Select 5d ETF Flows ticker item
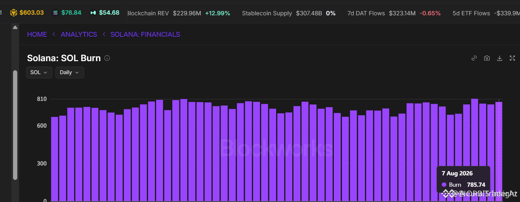The height and width of the screenshot is (202, 520). point(486,13)
